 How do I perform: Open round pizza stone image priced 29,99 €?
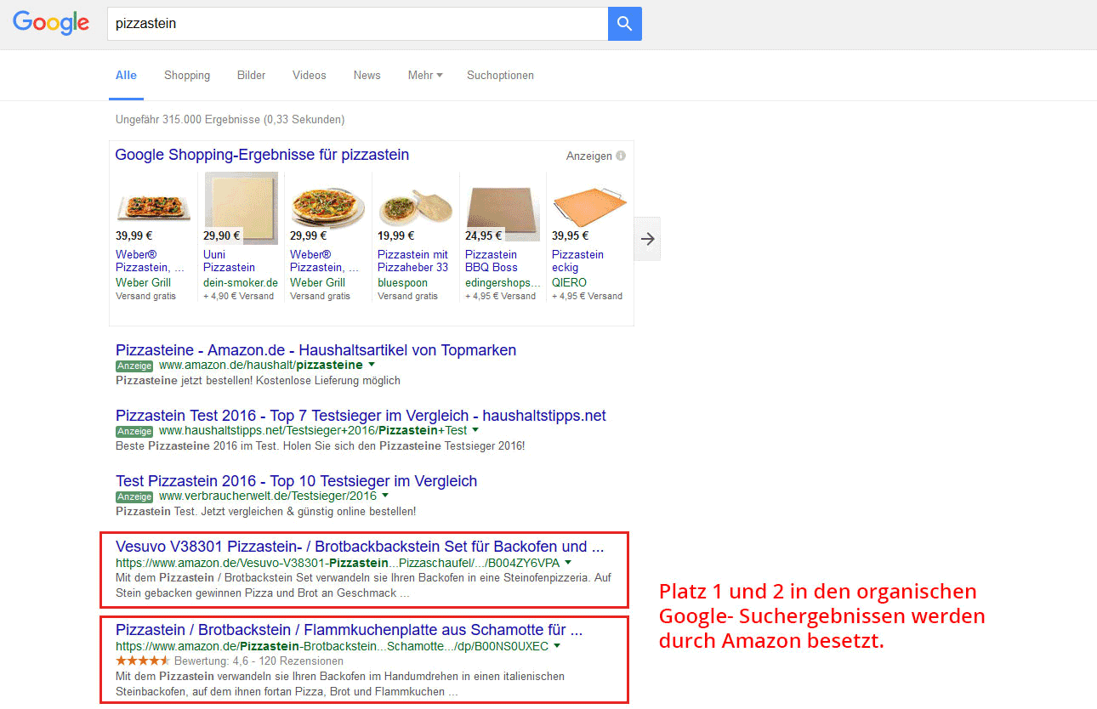point(328,208)
